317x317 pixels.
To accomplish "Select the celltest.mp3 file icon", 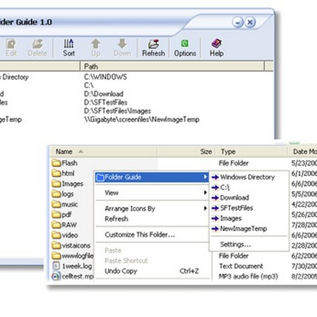I will (56, 276).
